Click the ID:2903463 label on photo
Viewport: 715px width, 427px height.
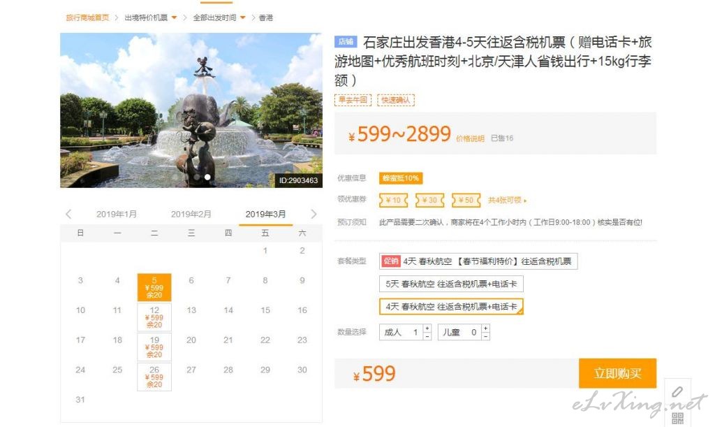pyautogui.click(x=299, y=180)
